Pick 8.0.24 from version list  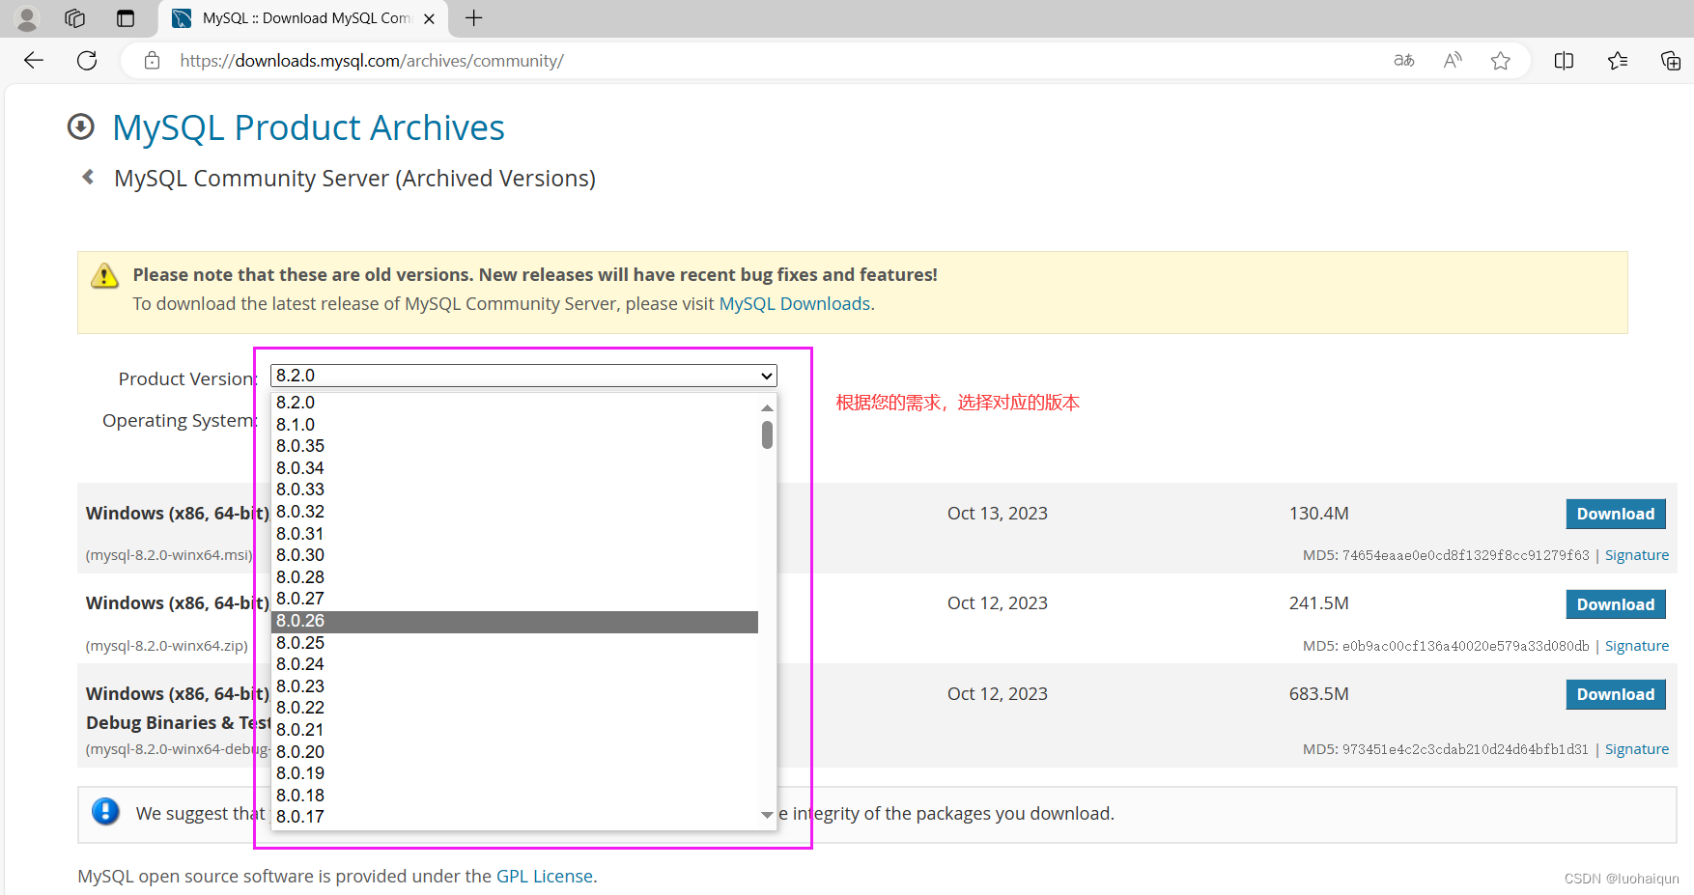click(517, 664)
